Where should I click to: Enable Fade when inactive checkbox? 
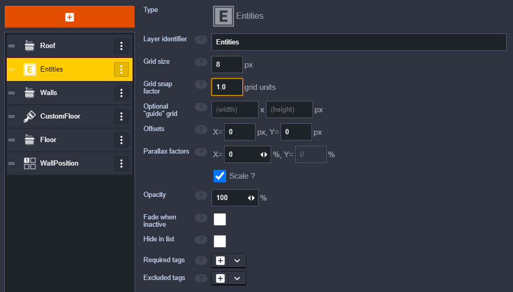point(220,219)
